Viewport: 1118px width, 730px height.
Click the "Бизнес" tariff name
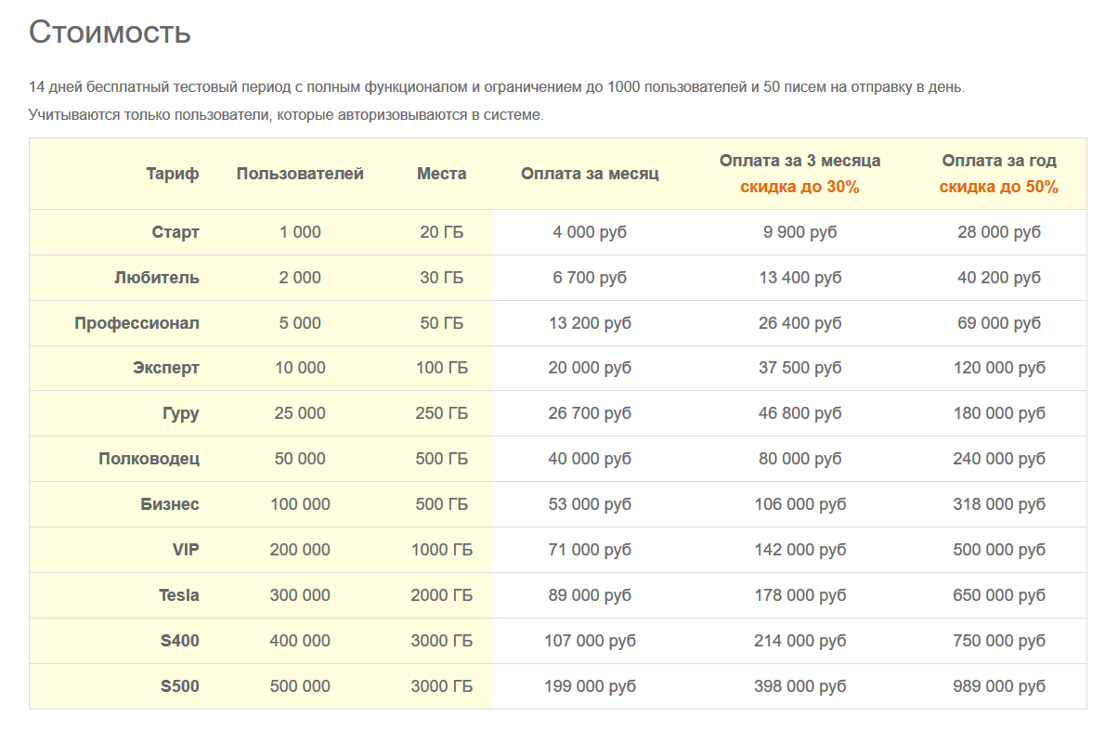pos(170,504)
